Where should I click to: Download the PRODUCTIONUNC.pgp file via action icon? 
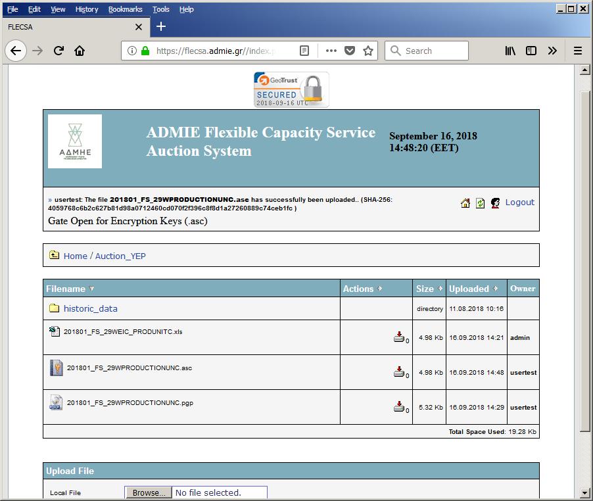[399, 406]
